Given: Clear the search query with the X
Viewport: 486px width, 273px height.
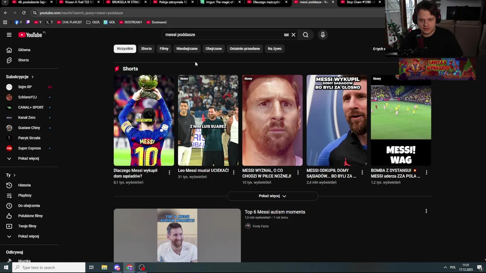Looking at the screenshot, I should [293, 35].
